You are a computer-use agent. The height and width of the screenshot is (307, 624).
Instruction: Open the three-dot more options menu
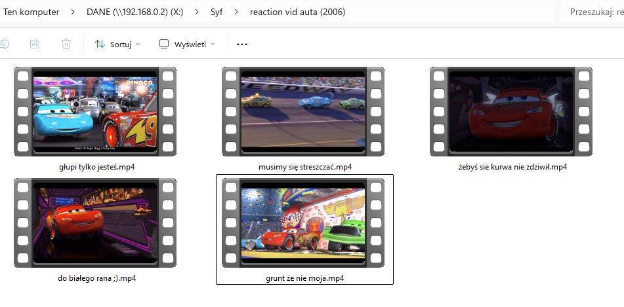[242, 44]
